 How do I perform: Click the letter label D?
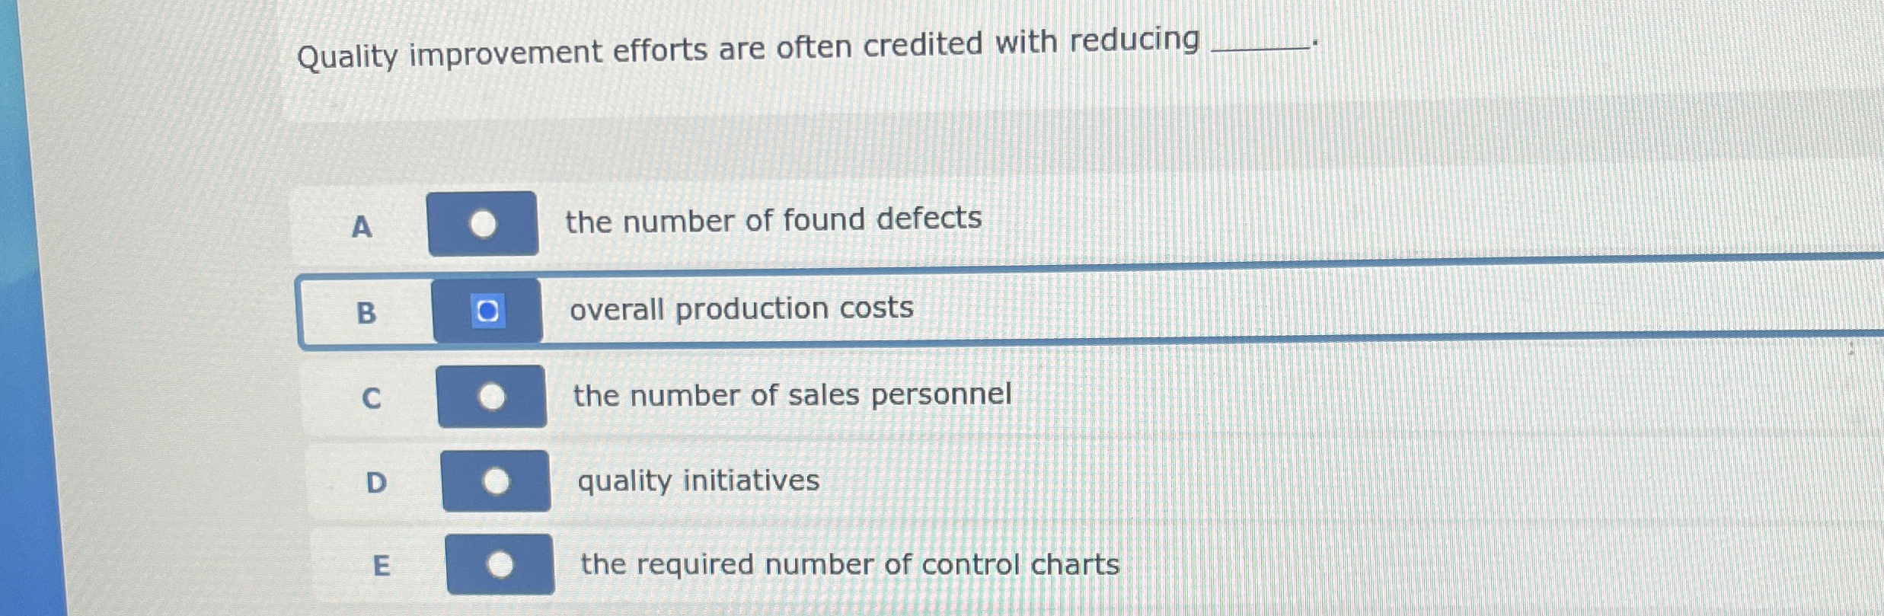376,484
